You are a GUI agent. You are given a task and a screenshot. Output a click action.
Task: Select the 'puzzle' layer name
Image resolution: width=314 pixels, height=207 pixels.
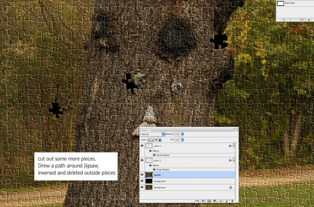click(158, 175)
